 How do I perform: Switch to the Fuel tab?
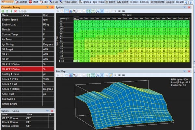[x=54, y=2]
